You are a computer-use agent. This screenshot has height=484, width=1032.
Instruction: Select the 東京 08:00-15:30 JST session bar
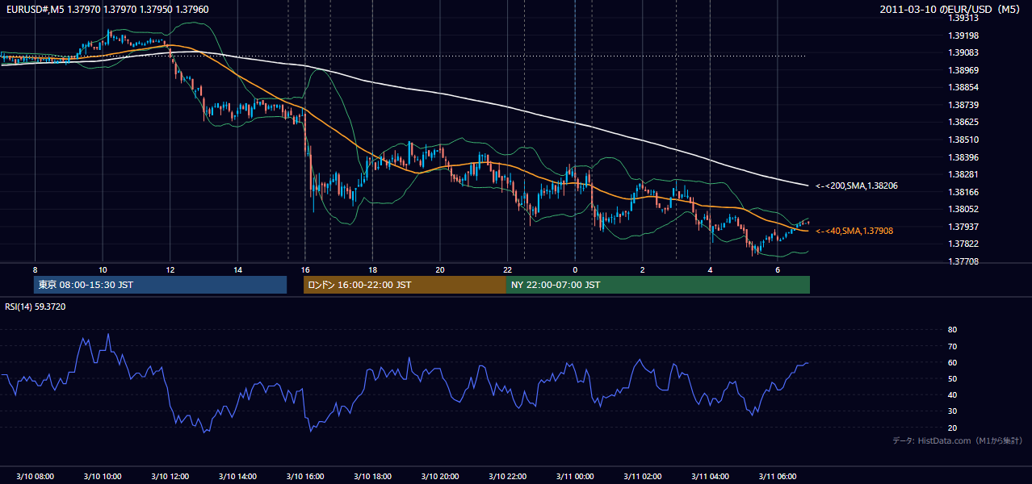click(161, 285)
